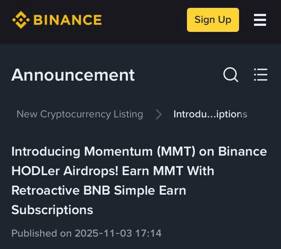Select the truncated Introdu...iptions breadcrumb
Screen dimensions: 281x249
click(210, 114)
